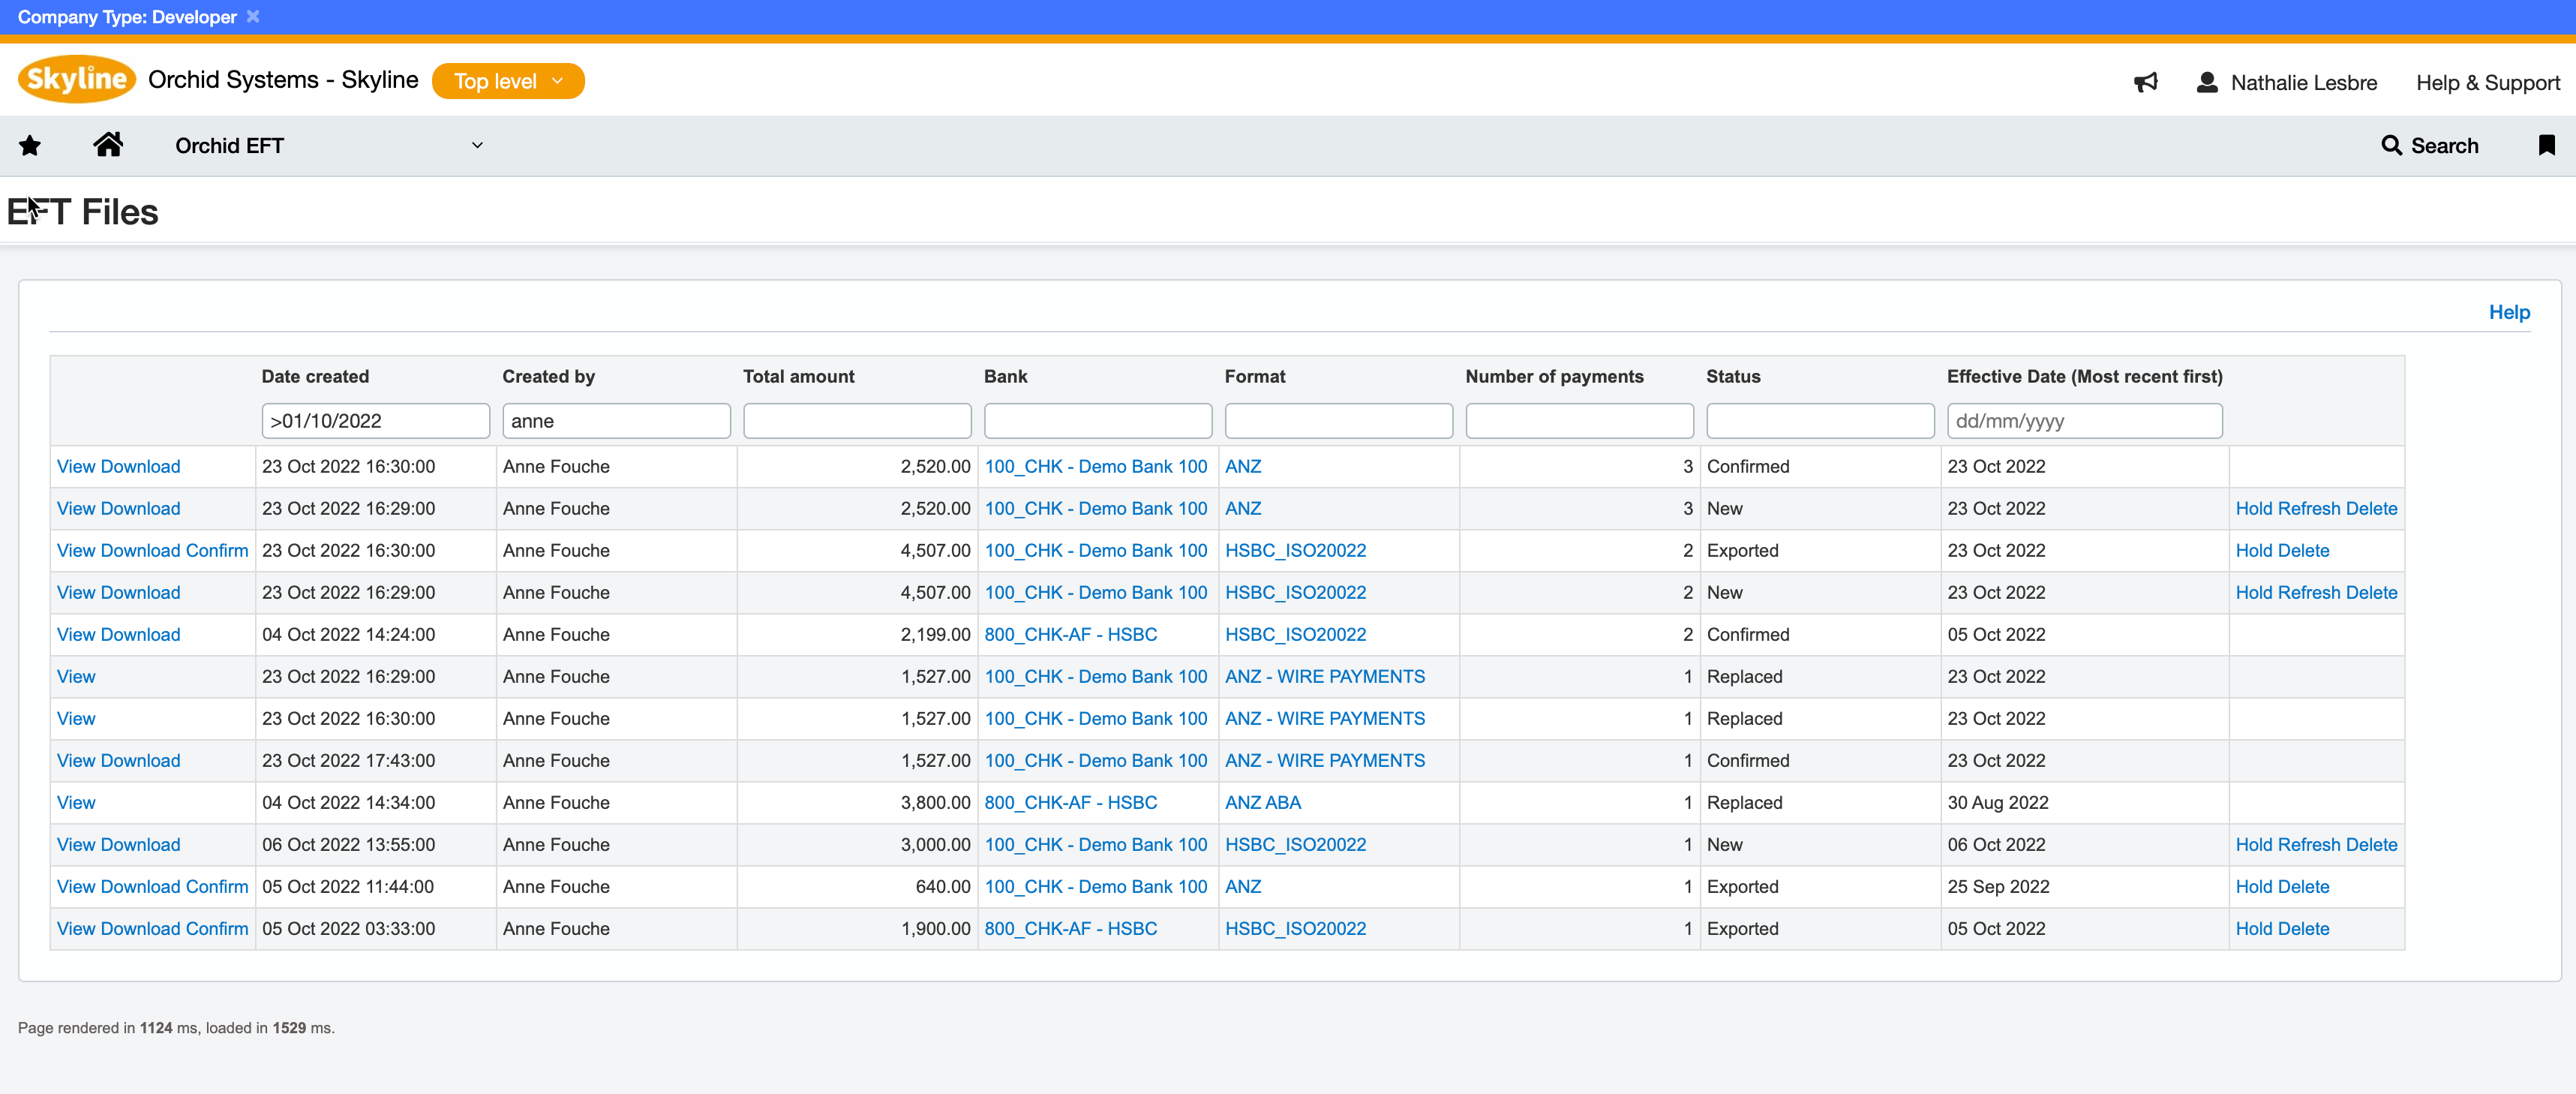Click the bookmark icon
Screen dimensions: 2576x1094
2546,146
